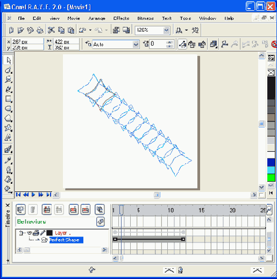Open the zoom level dropdown
The width and height of the screenshot is (277, 279).
click(167, 30)
